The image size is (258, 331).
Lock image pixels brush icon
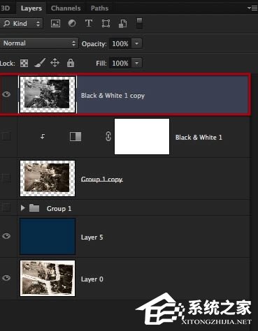pos(40,63)
